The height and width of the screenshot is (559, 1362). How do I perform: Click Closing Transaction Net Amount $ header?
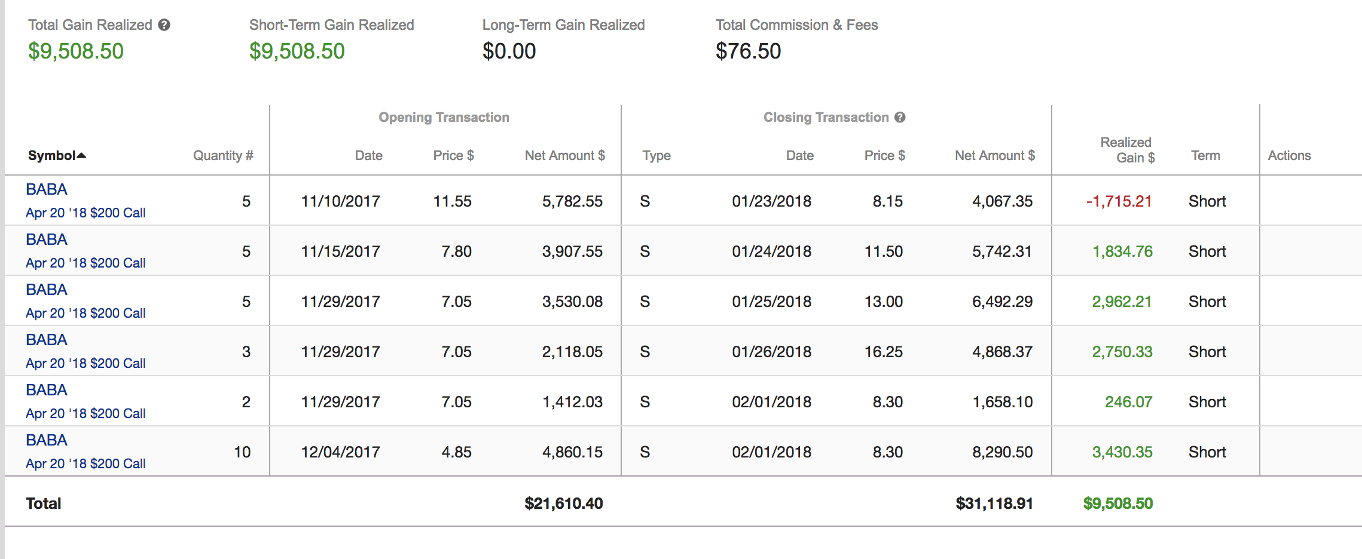click(x=994, y=156)
